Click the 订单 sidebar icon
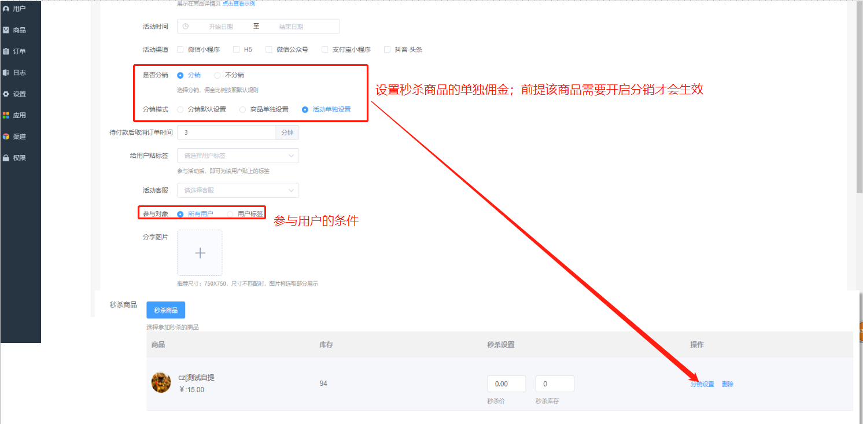This screenshot has height=424, width=863. 6,51
